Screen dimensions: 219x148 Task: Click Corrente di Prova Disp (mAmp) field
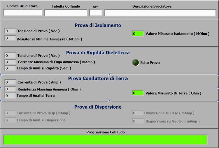click(10, 113)
